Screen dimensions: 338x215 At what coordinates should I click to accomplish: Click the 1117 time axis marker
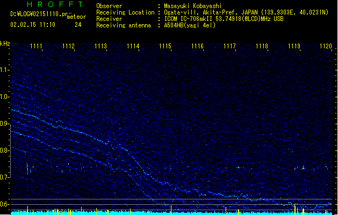click(230, 46)
